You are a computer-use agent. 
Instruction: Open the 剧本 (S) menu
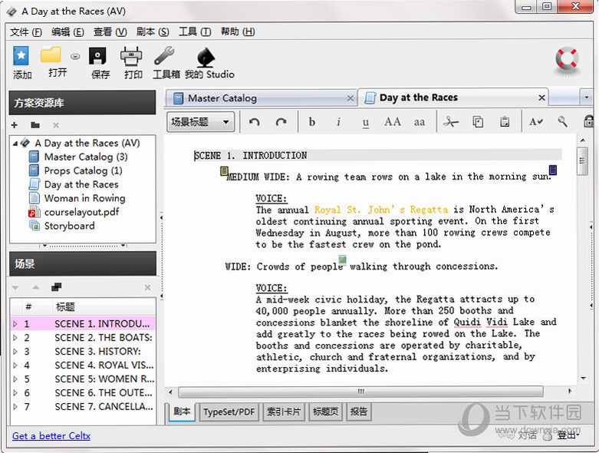coord(153,31)
